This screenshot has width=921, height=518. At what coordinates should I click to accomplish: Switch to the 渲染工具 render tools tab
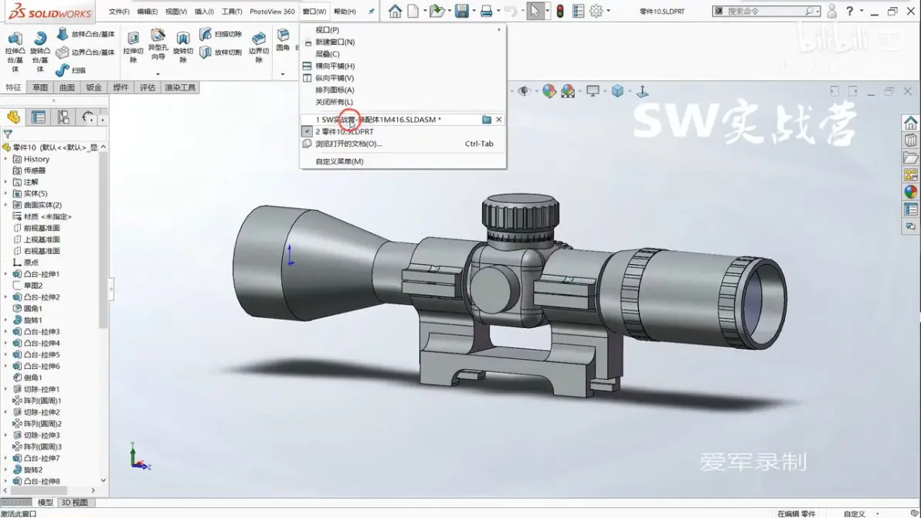point(180,87)
